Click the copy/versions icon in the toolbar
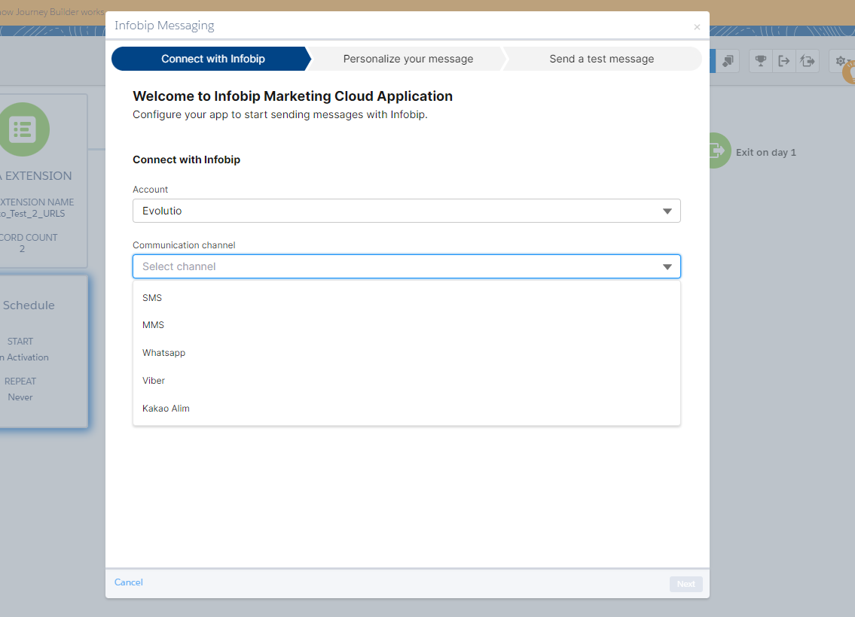Screen dimensions: 855x617 [x=728, y=61]
